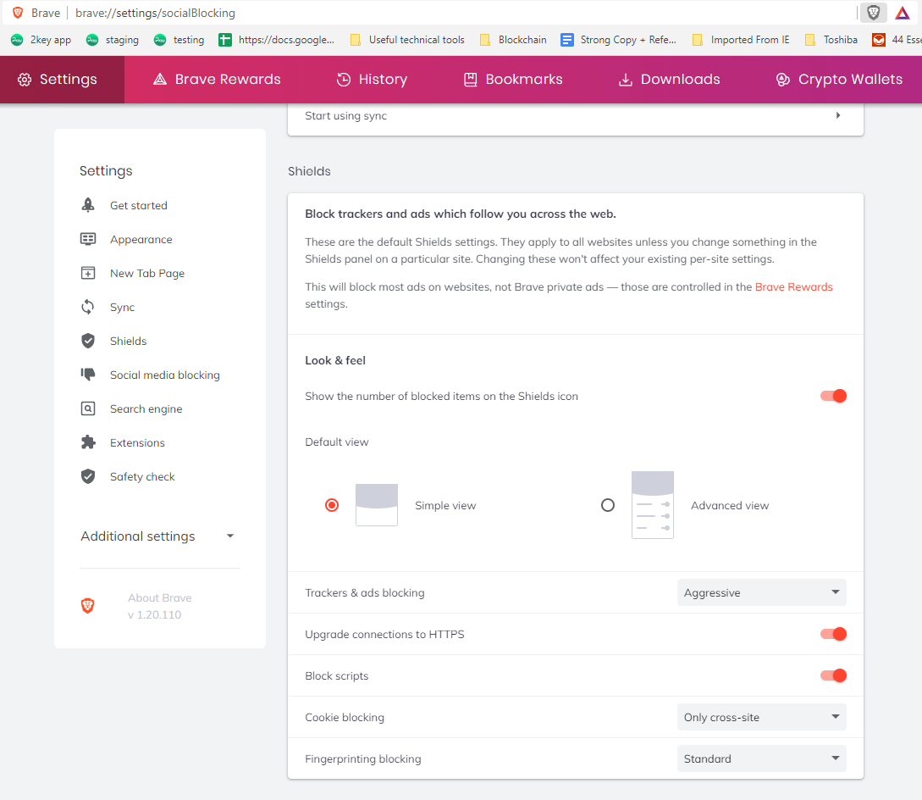This screenshot has height=800, width=922.
Task: Open Trackers & ads blocking Aggressive dropdown
Action: click(761, 592)
